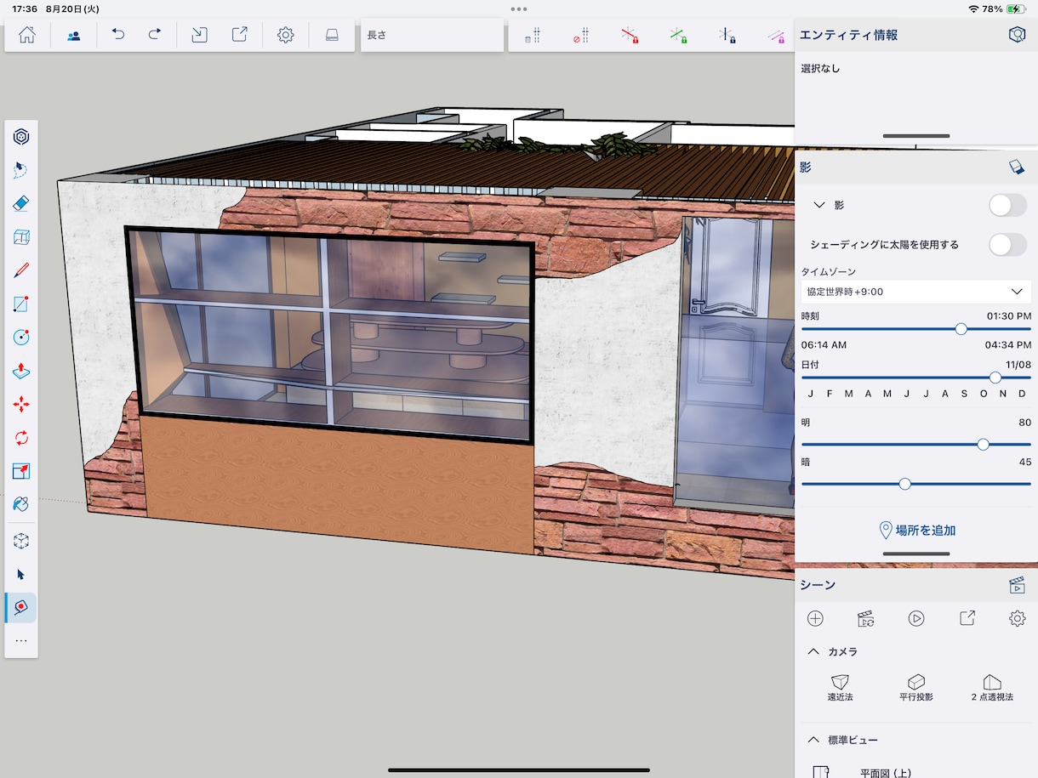Select the Pencil line tool
The width and height of the screenshot is (1038, 778).
tap(21, 271)
